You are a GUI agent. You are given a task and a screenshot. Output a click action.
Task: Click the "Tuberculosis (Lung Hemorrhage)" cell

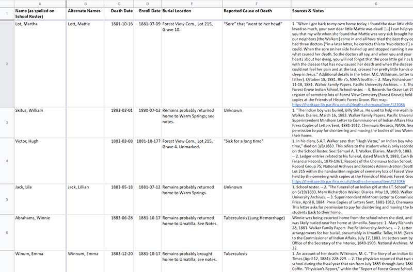tap(254, 218)
